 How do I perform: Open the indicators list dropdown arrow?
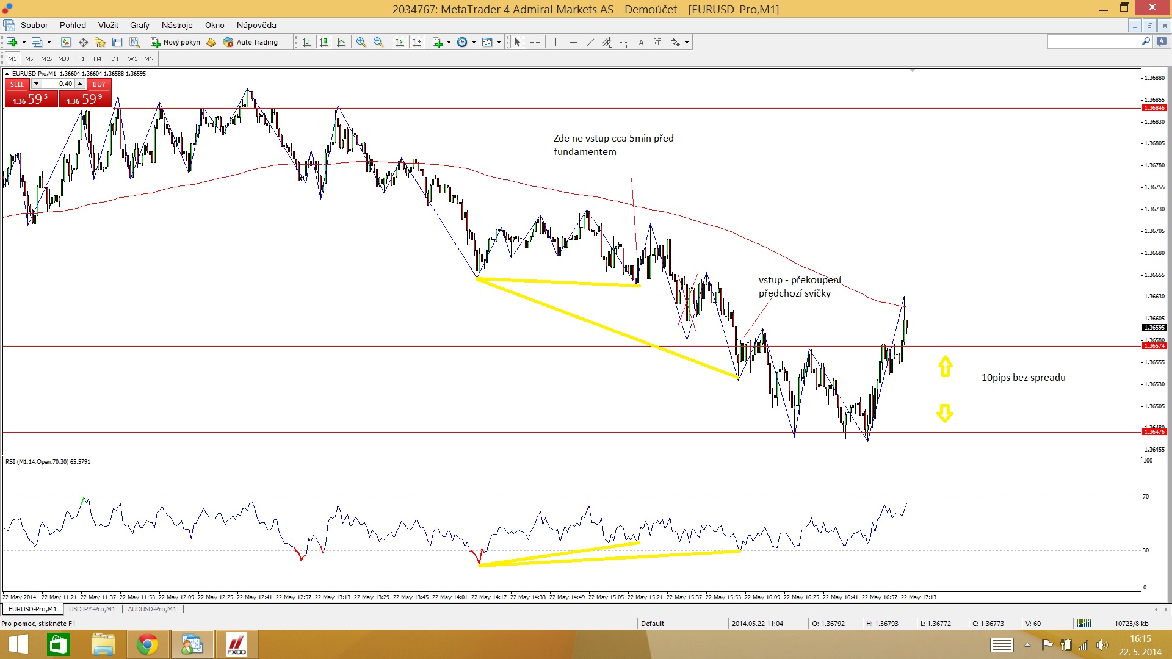(x=449, y=42)
